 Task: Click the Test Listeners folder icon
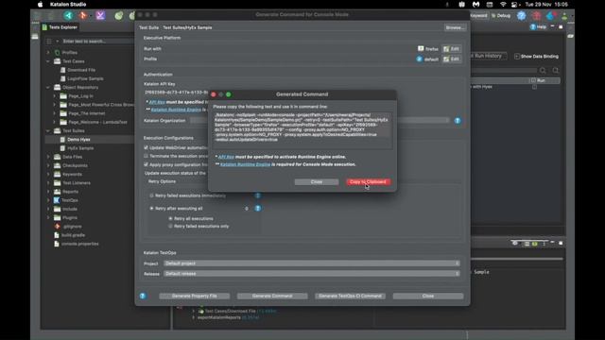click(57, 182)
